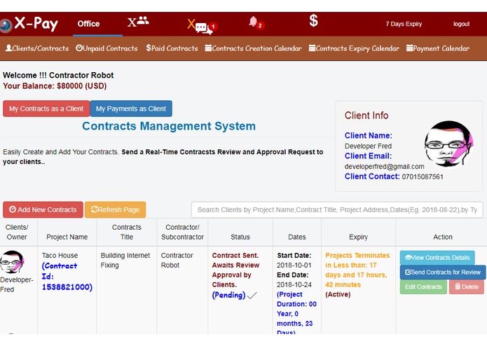487x346 pixels.
Task: Open Payment Calendar menu item
Action: click(438, 48)
